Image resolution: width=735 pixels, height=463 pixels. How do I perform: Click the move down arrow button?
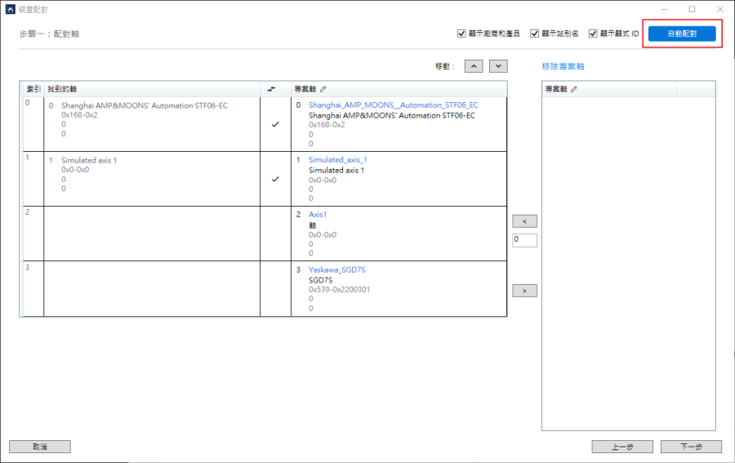tap(498, 66)
